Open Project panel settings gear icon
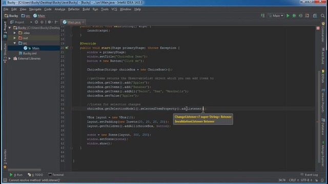The width and height of the screenshot is (328, 184). [50, 22]
